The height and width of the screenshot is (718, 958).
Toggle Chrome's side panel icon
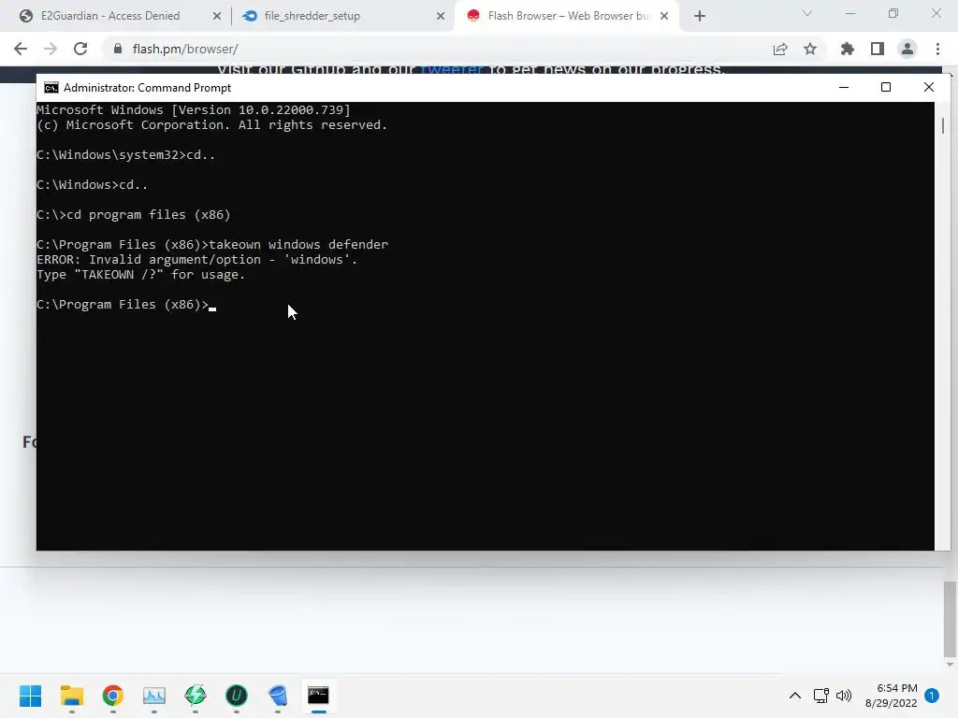[878, 49]
